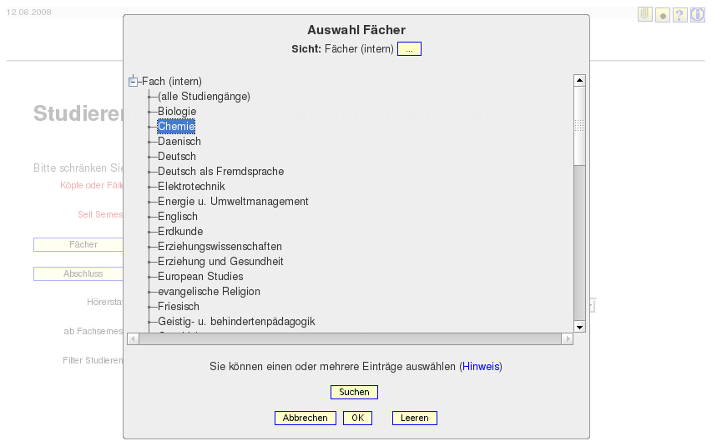Clear selection with Leeren button
712x441 pixels.
[415, 418]
